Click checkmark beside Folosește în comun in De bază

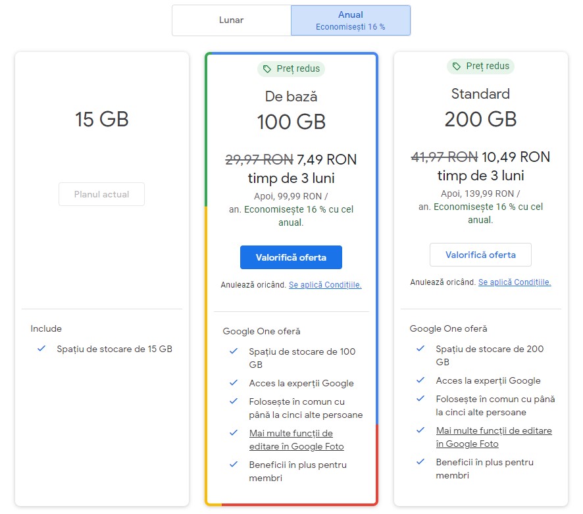[x=234, y=401]
